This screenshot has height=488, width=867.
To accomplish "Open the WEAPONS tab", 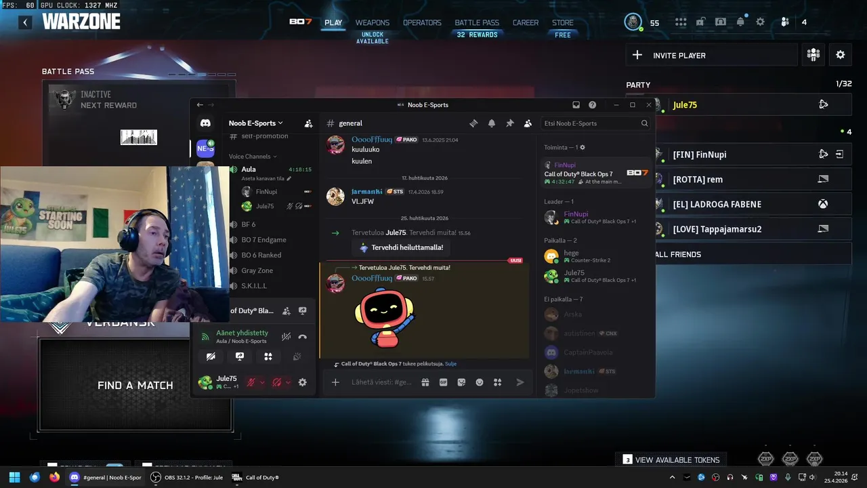I will (x=373, y=22).
